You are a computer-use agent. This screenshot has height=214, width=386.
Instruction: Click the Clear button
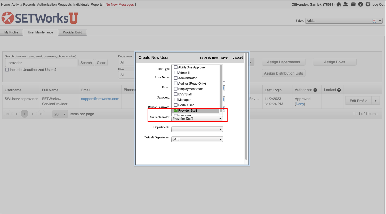(101, 63)
